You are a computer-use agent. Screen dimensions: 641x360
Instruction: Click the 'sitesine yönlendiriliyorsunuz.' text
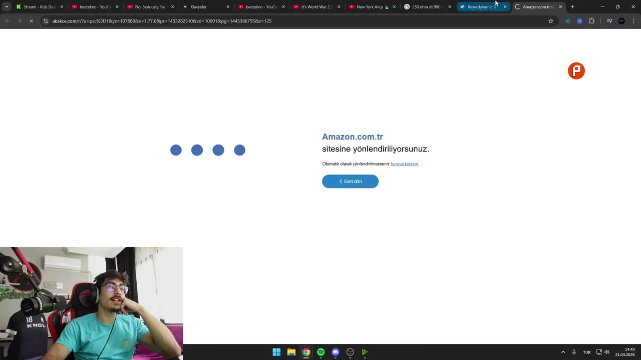[376, 149]
